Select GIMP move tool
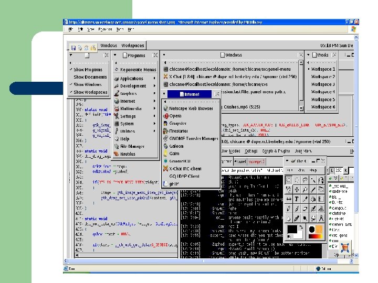The height and width of the screenshot is (283, 378). pyautogui.click(x=297, y=190)
